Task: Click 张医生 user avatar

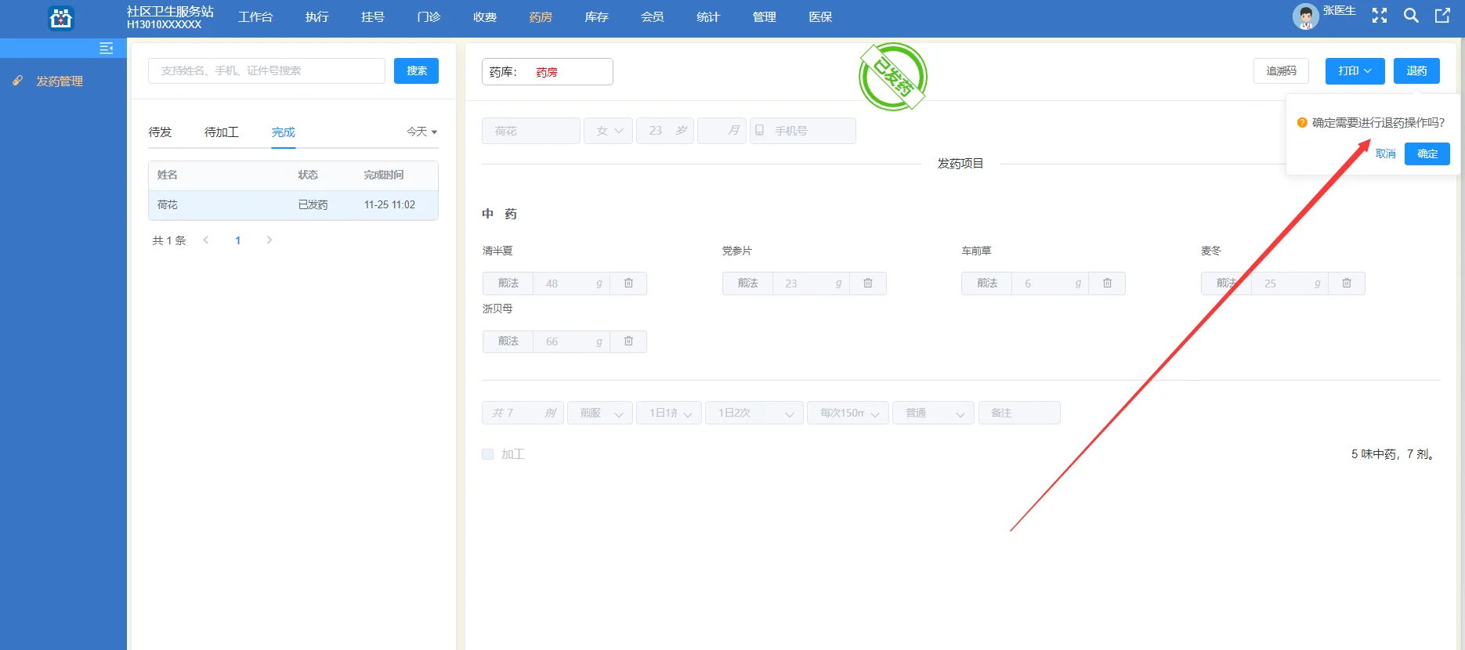Action: tap(1305, 16)
